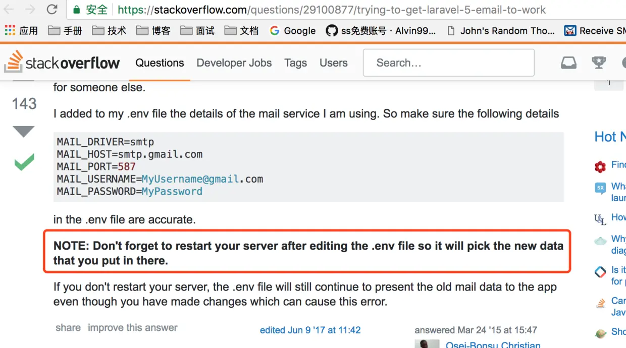The height and width of the screenshot is (348, 626).
Task: Click the Stack Overflow search box
Action: [x=448, y=63]
